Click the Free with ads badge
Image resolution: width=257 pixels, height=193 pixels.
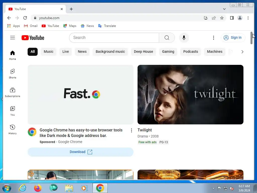[x=147, y=142]
